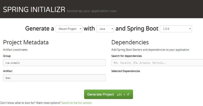Click the arrow on the Maven Project selector
This screenshot has width=203, height=106.
point(80,29)
